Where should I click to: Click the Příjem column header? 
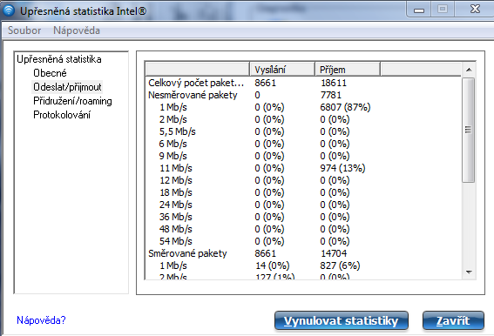coord(348,70)
